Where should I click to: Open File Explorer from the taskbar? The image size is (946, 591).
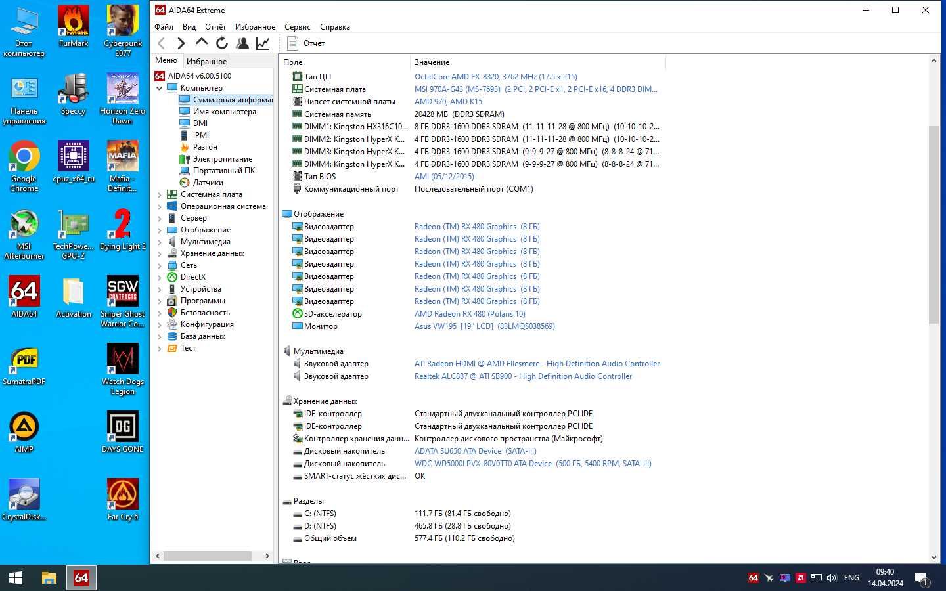click(49, 578)
